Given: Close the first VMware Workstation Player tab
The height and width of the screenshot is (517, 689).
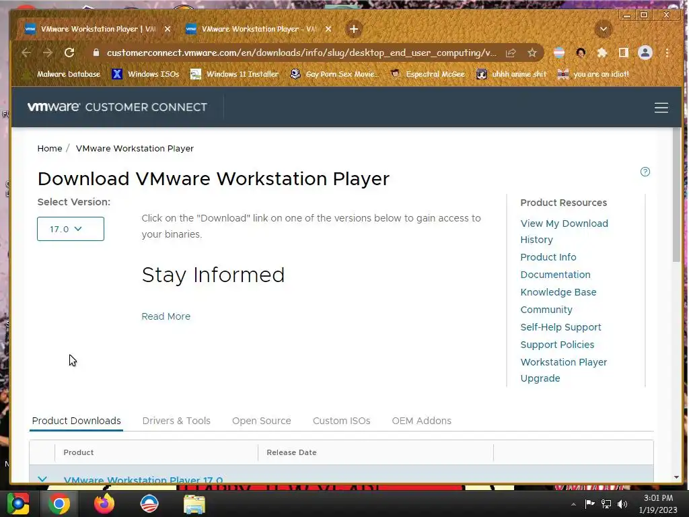Looking at the screenshot, I should tap(168, 29).
